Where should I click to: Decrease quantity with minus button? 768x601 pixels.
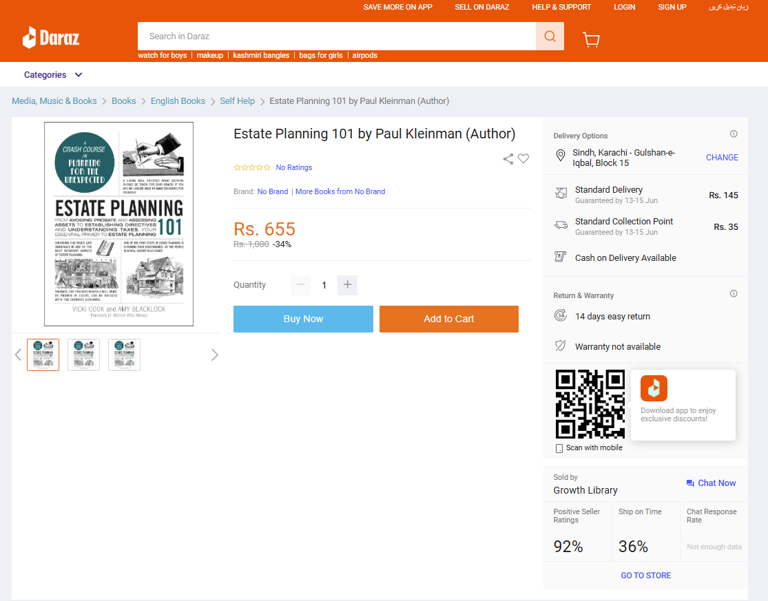point(301,285)
